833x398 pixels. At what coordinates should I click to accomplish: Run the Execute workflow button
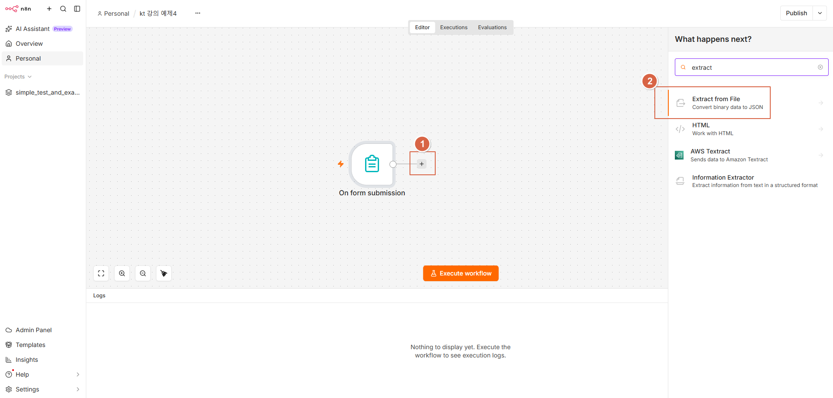[461, 273]
